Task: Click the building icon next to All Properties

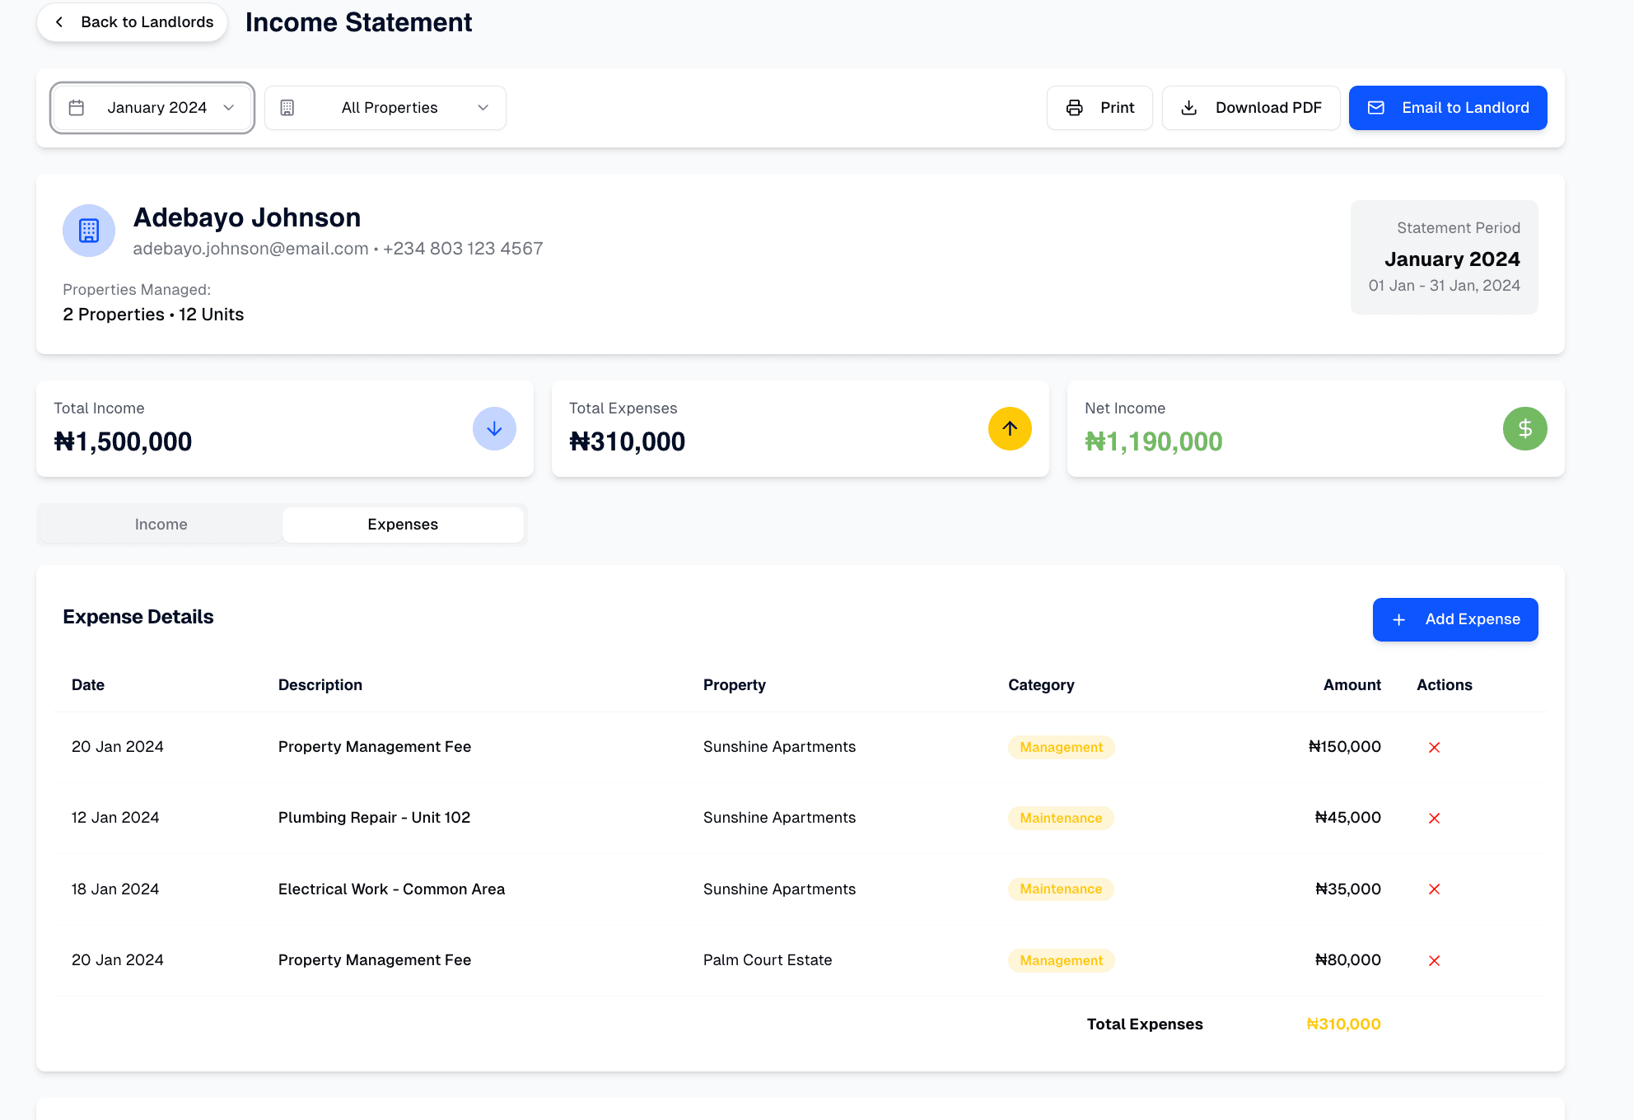Action: click(287, 107)
